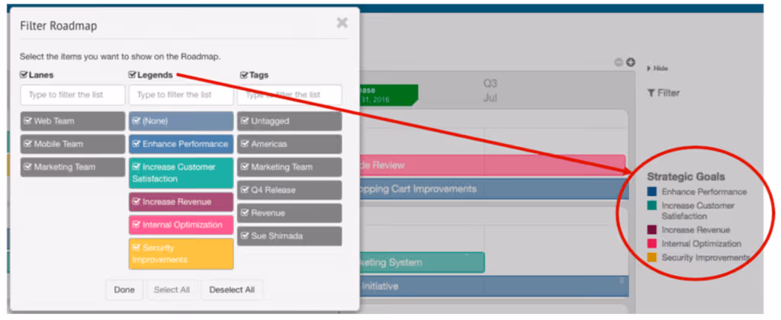The height and width of the screenshot is (320, 781).
Task: Click the Increase Revenue maroon swatch
Action: pos(652,230)
